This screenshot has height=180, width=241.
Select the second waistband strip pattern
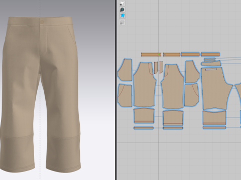click(x=172, y=54)
